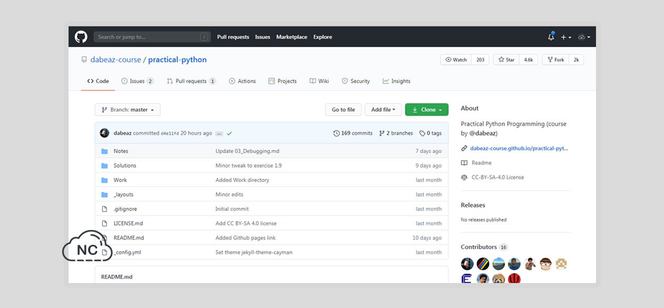Screen dimensions: 664x308
Task: Open the Solutions folder
Action: pos(125,166)
